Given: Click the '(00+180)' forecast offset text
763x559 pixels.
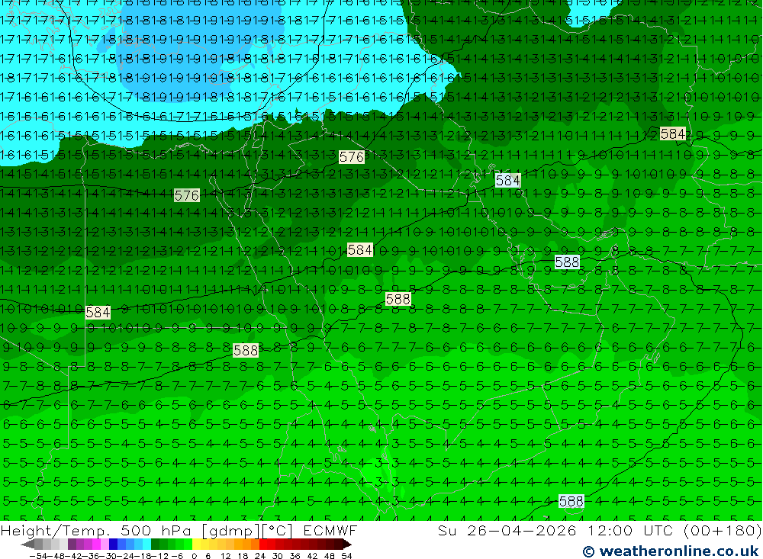Looking at the screenshot, I should (723, 530).
